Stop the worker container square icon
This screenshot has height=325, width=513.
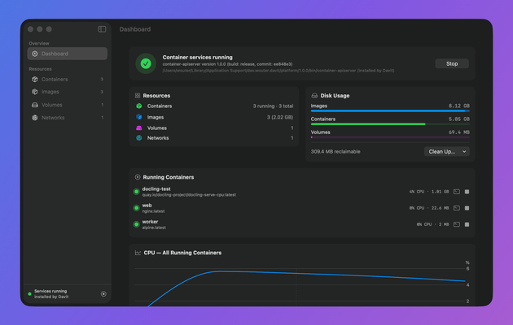coord(467,224)
